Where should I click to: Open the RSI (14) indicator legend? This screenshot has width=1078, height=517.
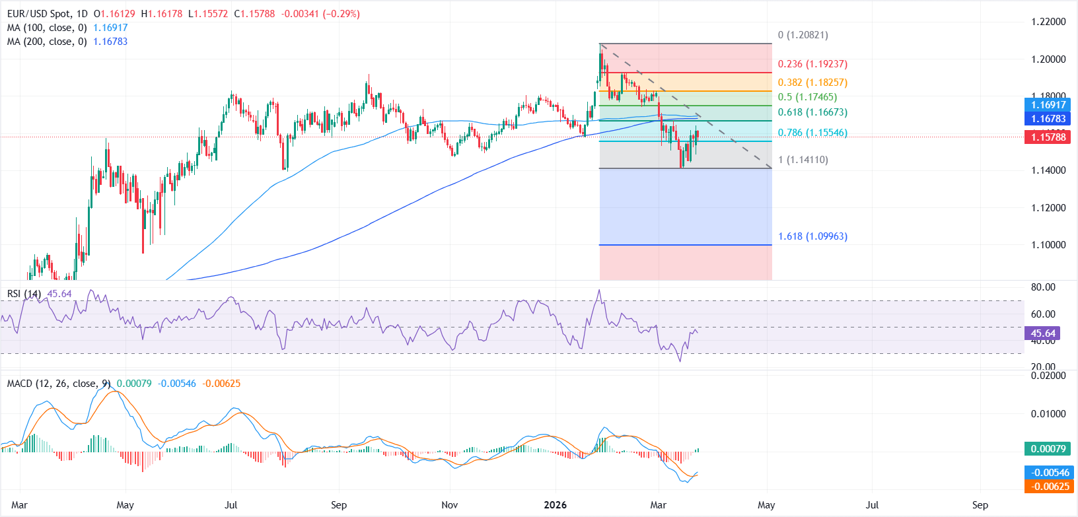24,294
